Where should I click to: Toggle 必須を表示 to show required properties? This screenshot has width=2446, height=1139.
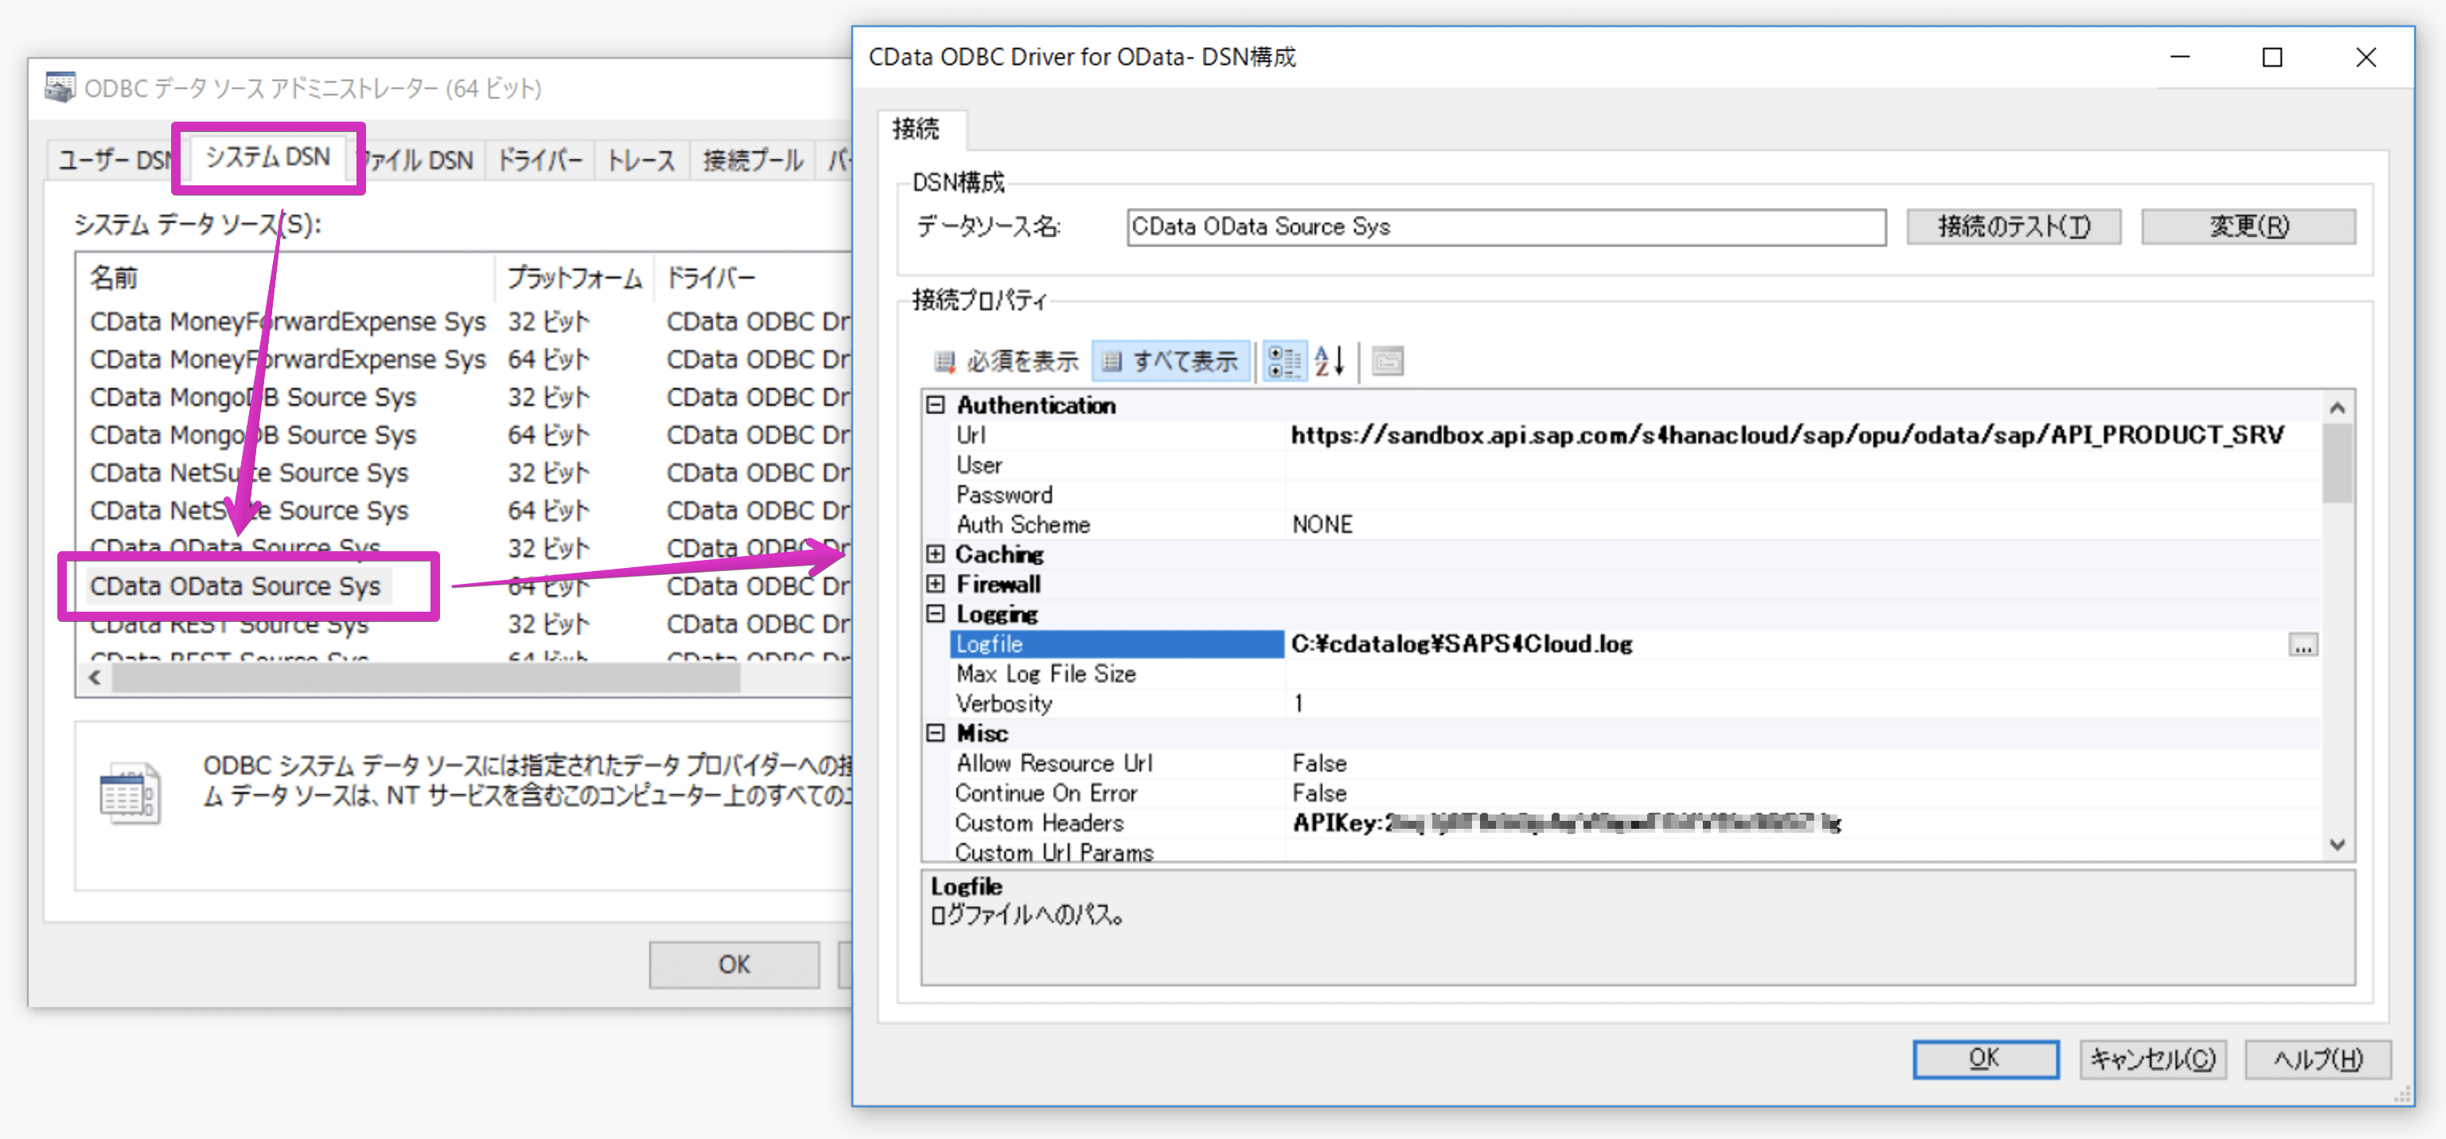pyautogui.click(x=1007, y=362)
